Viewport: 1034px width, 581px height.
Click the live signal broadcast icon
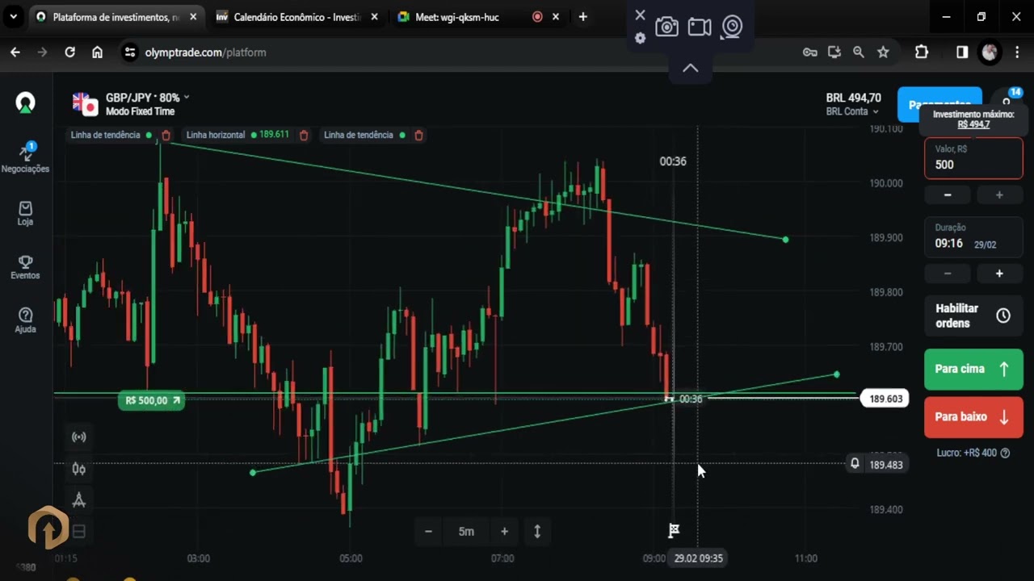[79, 437]
